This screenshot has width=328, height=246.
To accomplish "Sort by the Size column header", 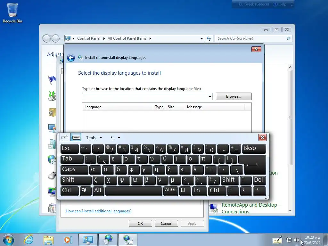I will (x=175, y=107).
